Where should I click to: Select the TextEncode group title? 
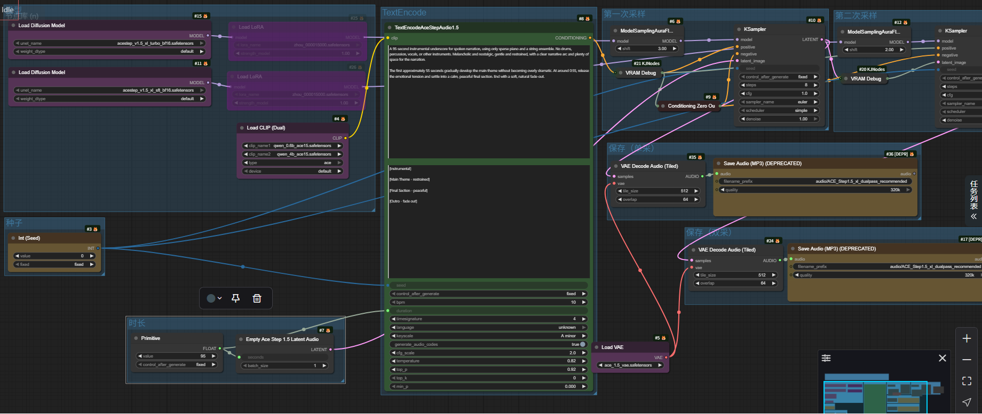404,13
